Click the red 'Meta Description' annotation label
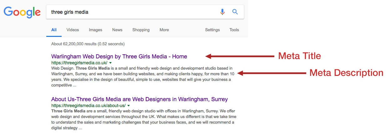Screen dimensions: 391x133 click(x=346, y=73)
